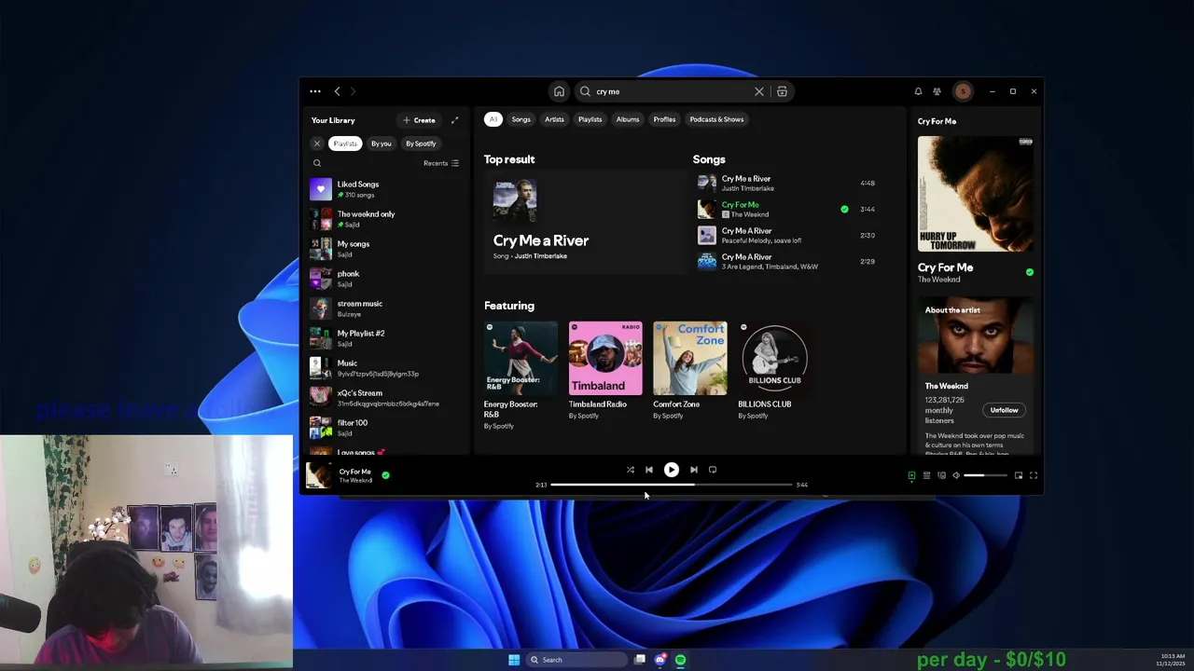This screenshot has height=671, width=1194.
Task: Open the Friend Activity icon
Action: 937,91
